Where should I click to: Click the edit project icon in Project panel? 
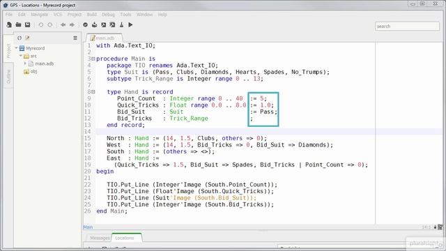[27, 38]
